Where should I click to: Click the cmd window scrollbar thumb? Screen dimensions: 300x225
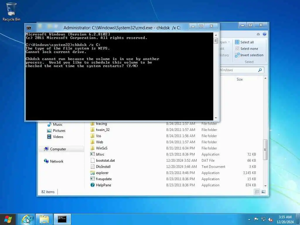216,41
